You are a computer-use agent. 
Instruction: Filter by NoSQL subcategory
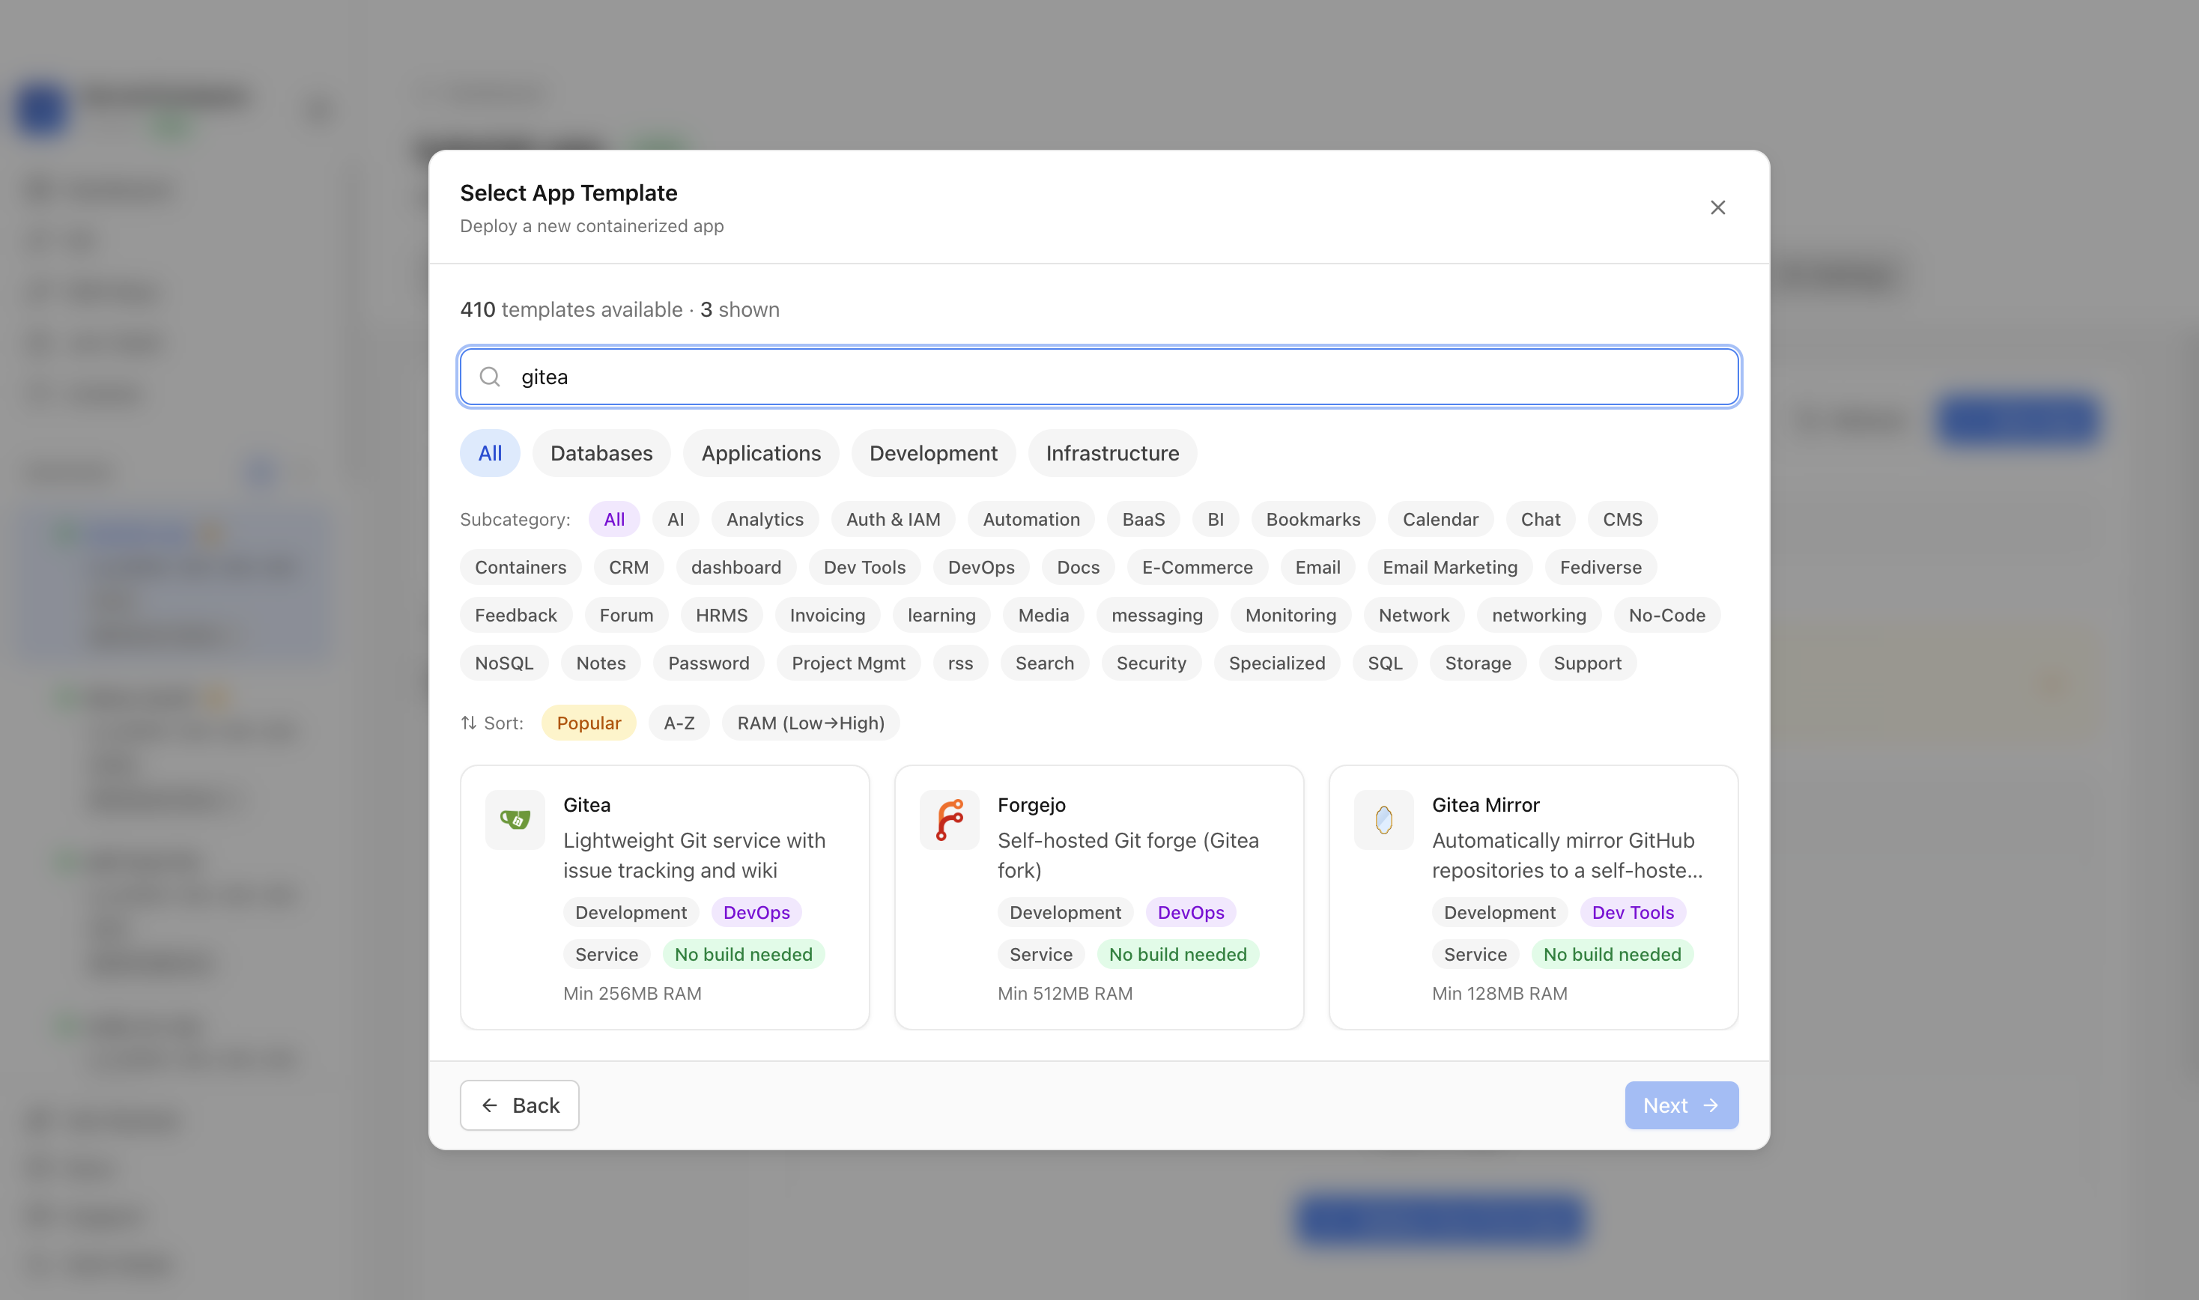tap(504, 663)
